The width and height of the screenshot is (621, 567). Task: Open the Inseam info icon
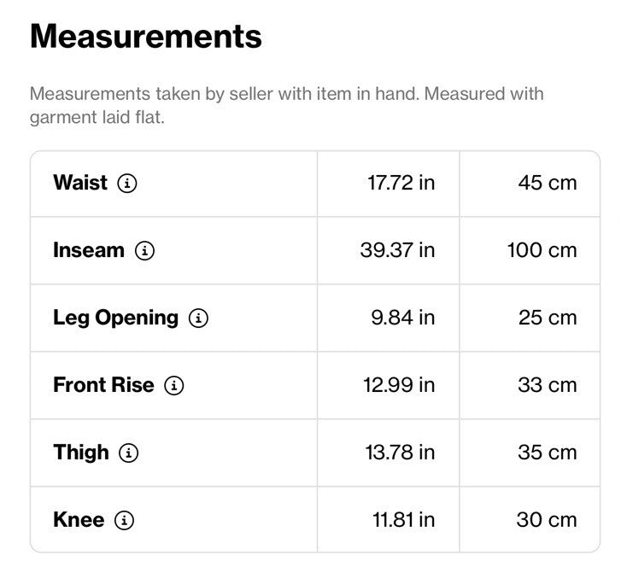(144, 251)
